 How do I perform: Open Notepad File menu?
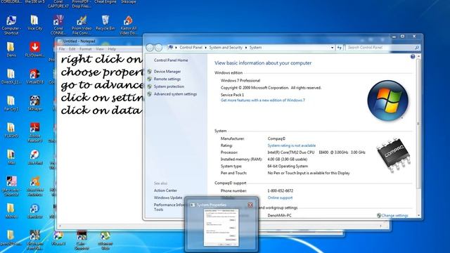point(62,49)
